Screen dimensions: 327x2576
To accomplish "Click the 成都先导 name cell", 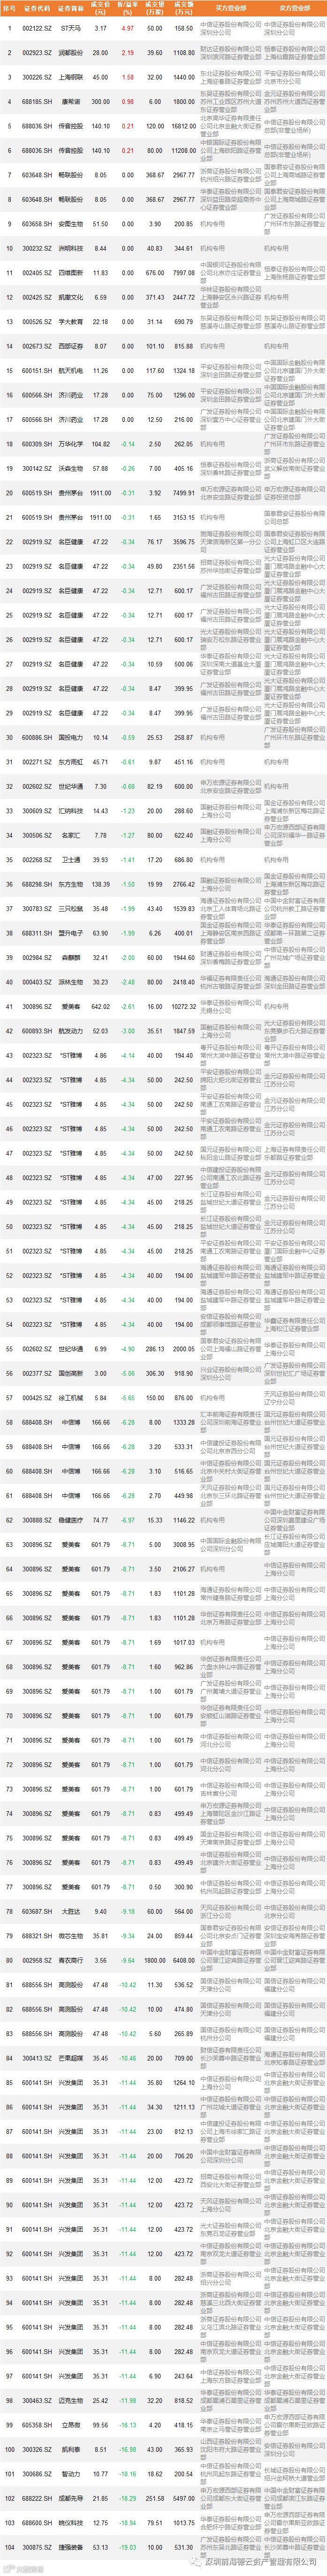I will 71,2499.
